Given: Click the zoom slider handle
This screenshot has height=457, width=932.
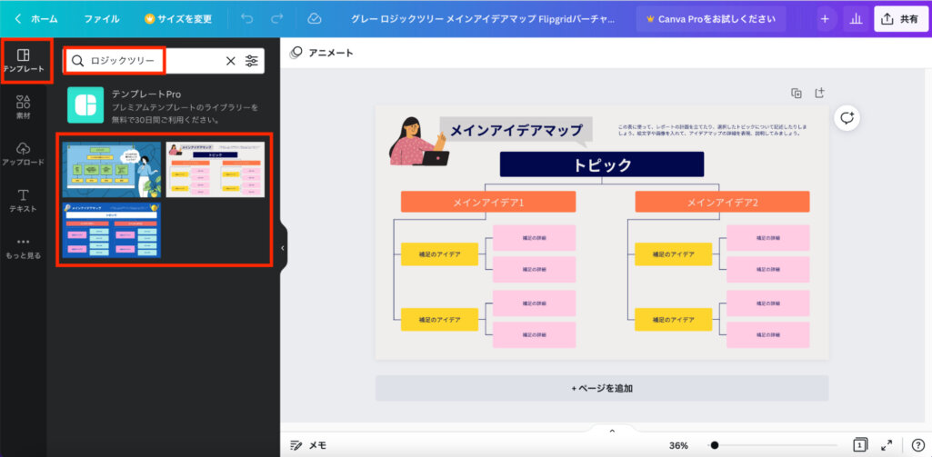Looking at the screenshot, I should click(715, 445).
